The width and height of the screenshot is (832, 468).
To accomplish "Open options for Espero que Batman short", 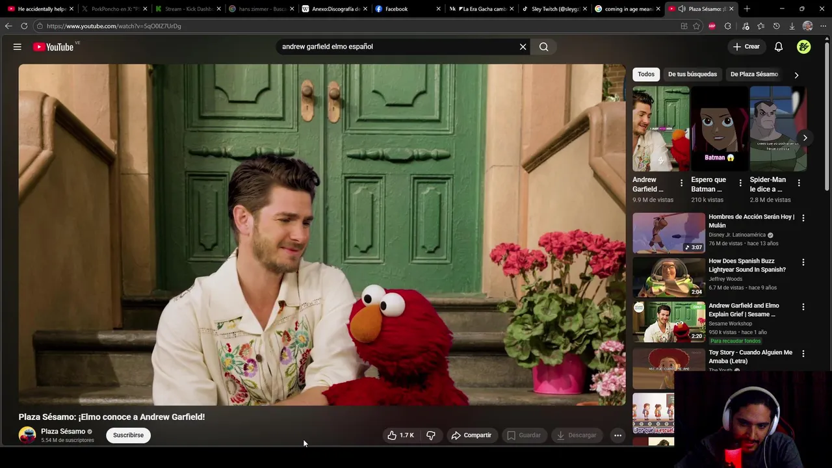I will click(x=740, y=183).
